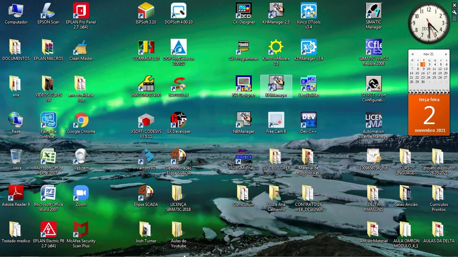Close the clock gadget
458x257 pixels.
(x=454, y=5)
